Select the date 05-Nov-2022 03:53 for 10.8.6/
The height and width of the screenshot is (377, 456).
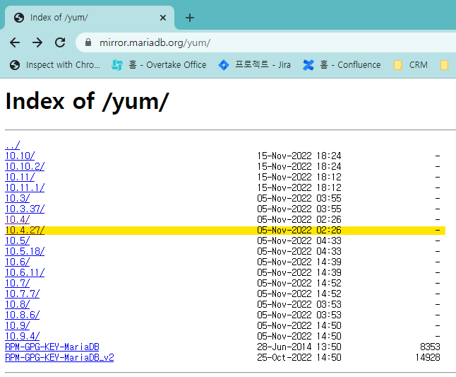(x=299, y=315)
